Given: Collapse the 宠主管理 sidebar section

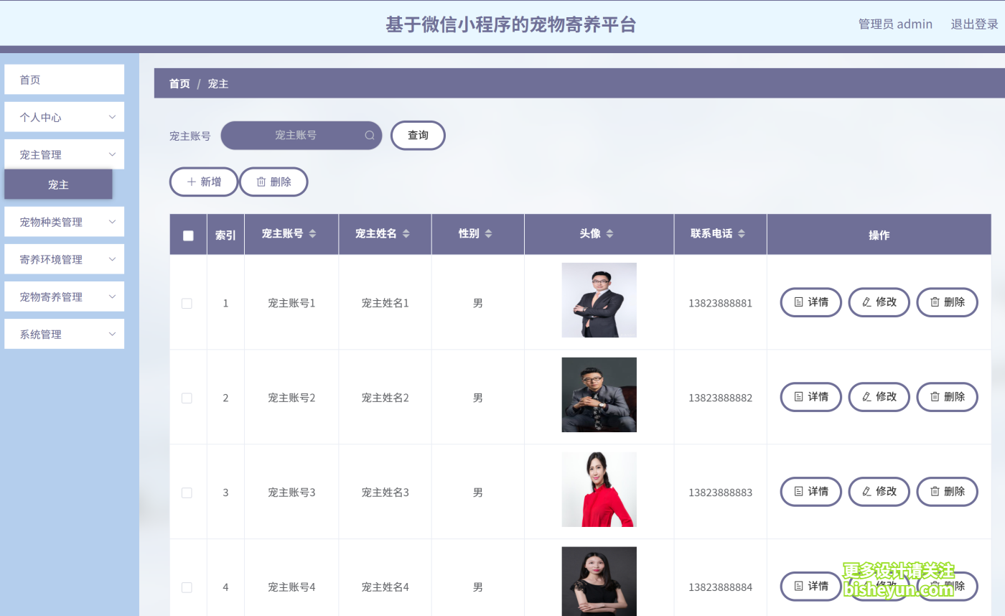Looking at the screenshot, I should [x=64, y=154].
